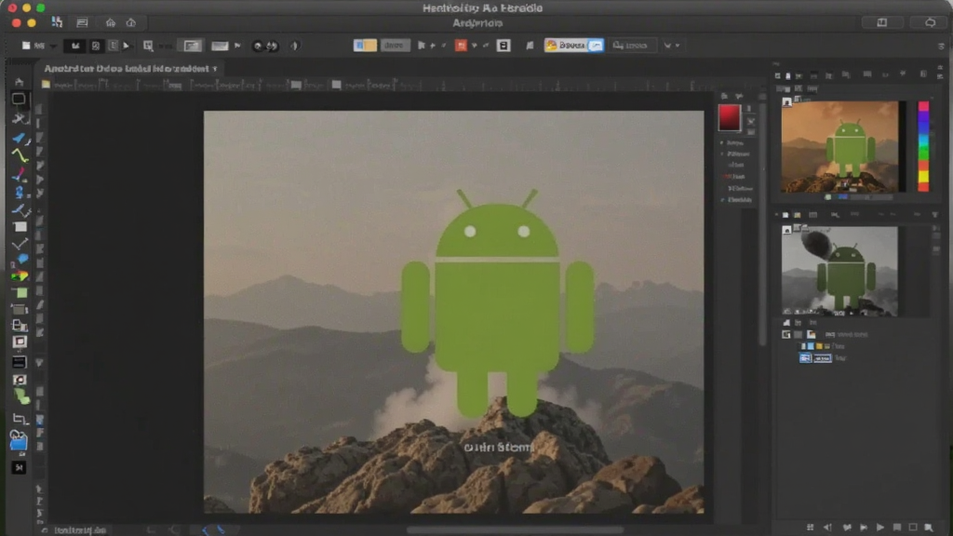Select the multicolor palette tool in left toolbar

[20, 276]
